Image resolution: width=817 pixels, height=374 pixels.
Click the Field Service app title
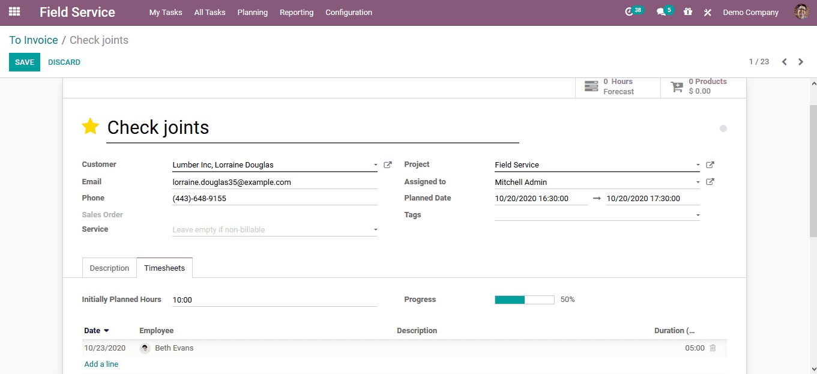[77, 12]
